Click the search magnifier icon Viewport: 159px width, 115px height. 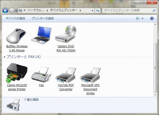pos(154,11)
